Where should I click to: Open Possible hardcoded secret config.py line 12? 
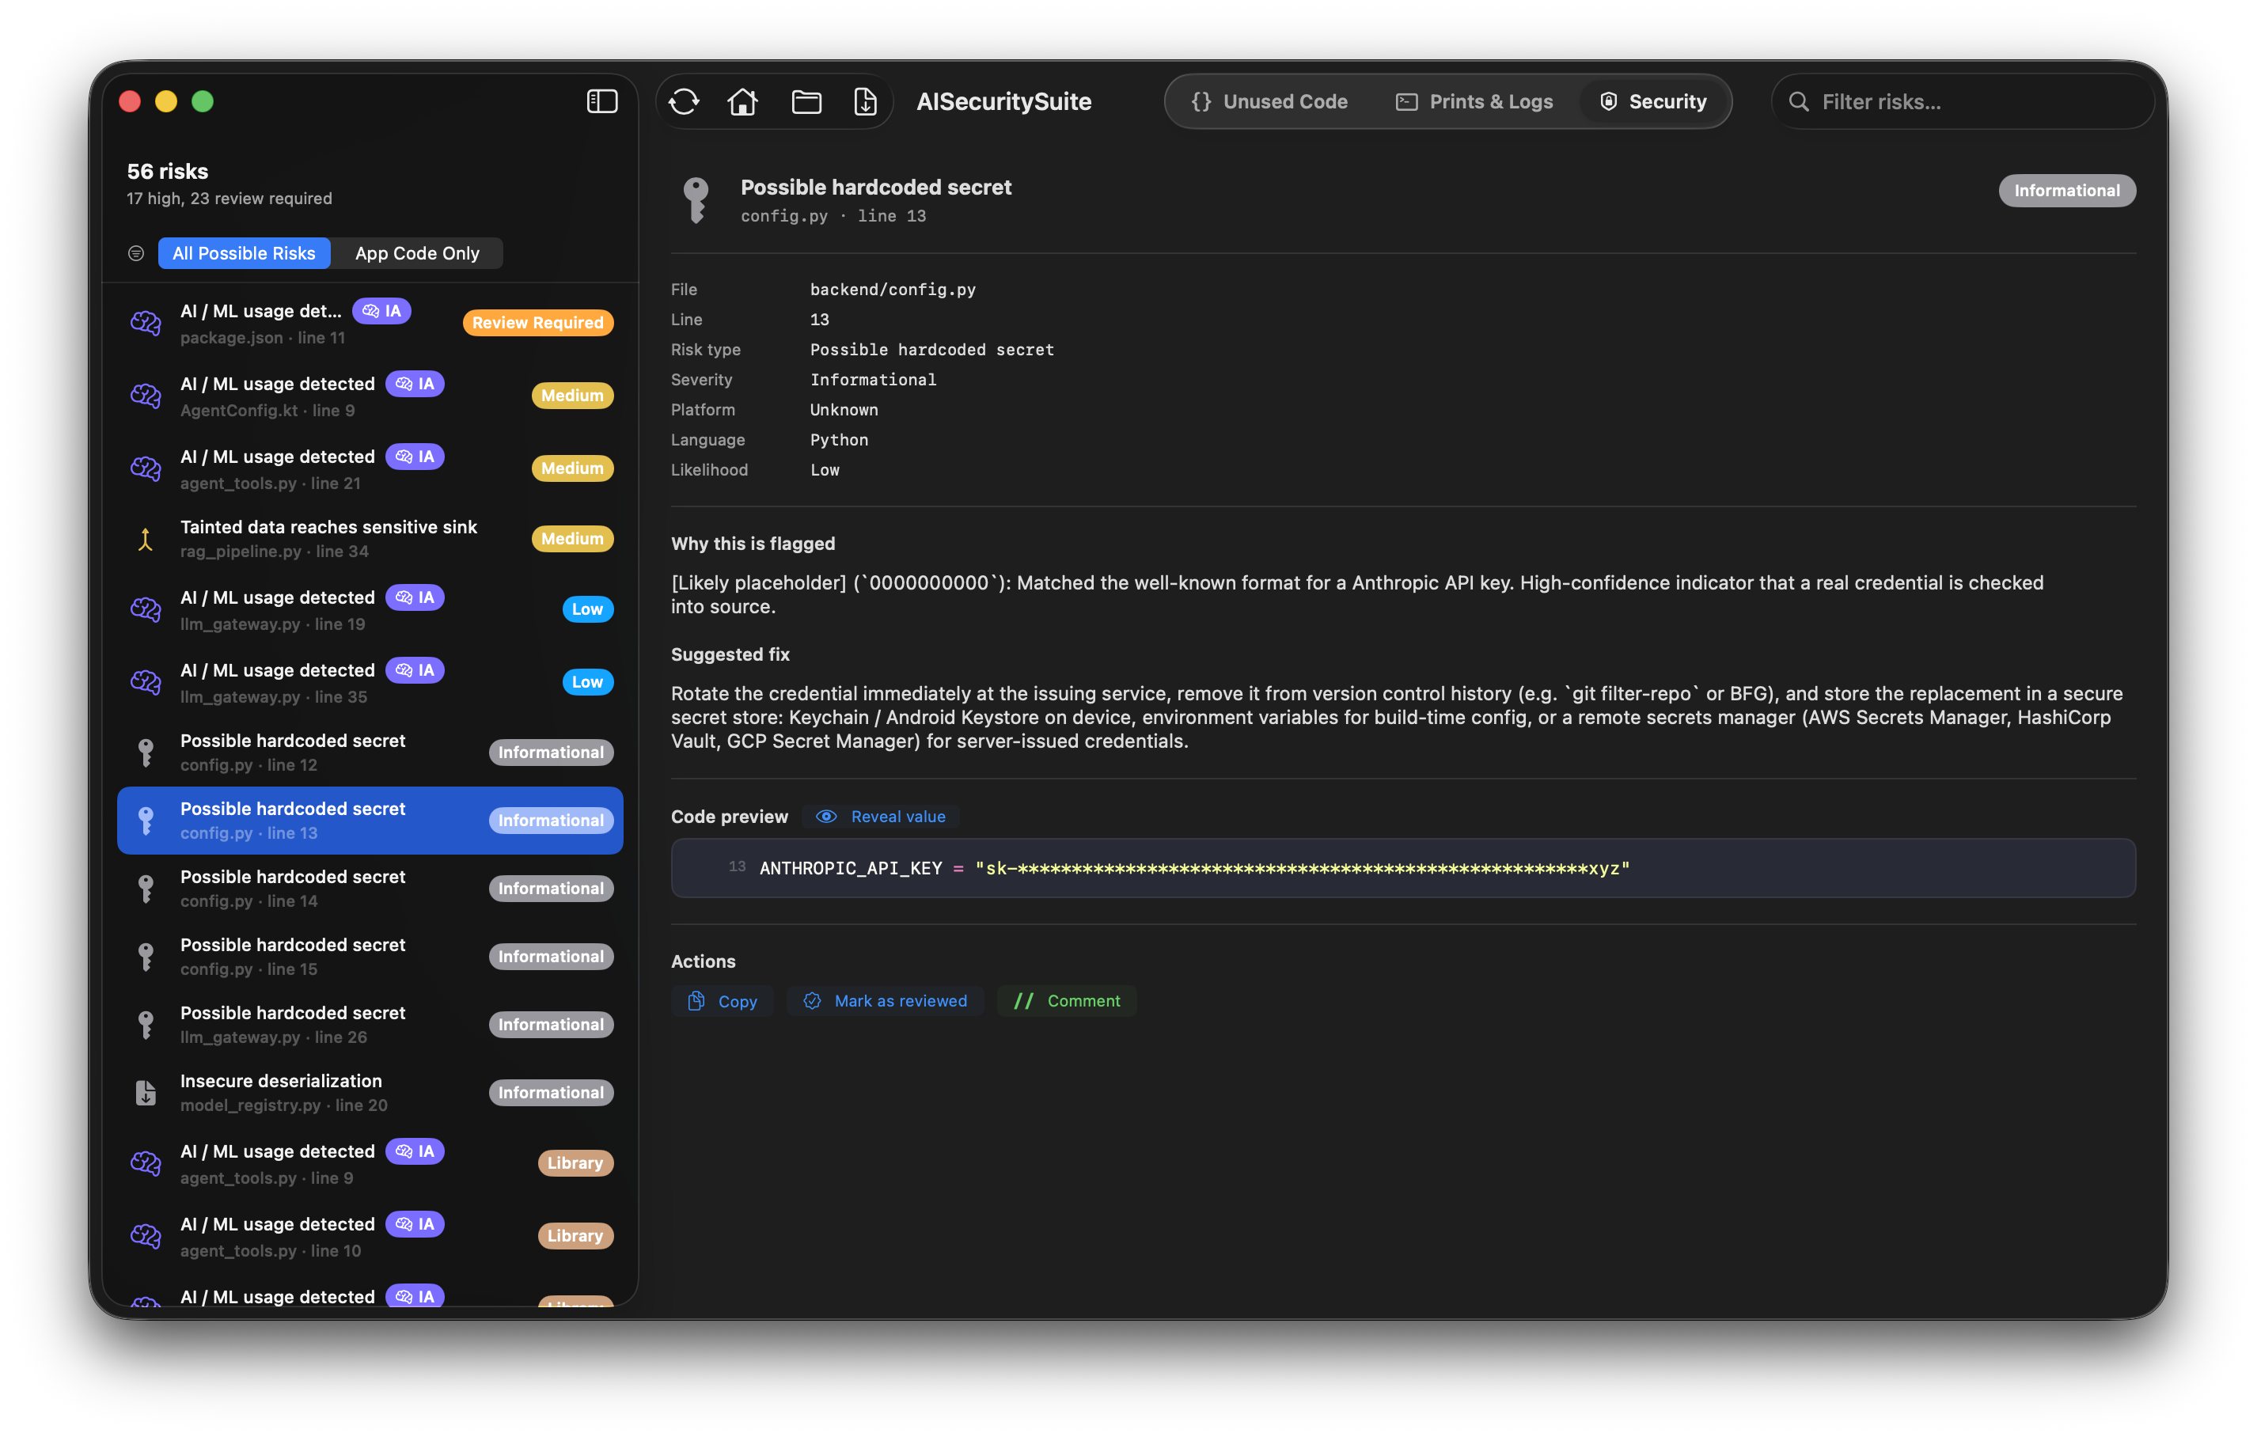point(370,753)
